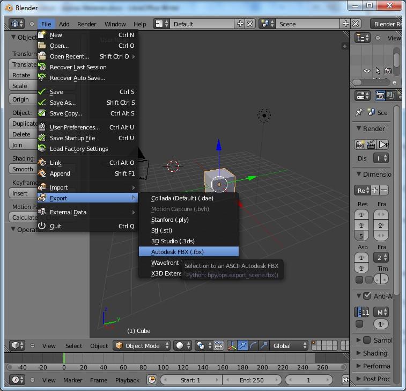
Task: Select Stanford (.ply) export option
Action: pos(189,220)
